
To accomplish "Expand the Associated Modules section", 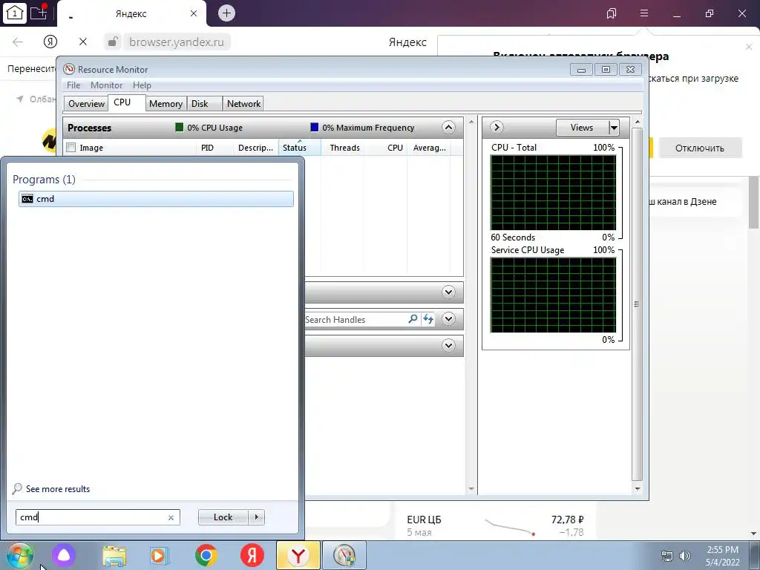I will pyautogui.click(x=449, y=346).
